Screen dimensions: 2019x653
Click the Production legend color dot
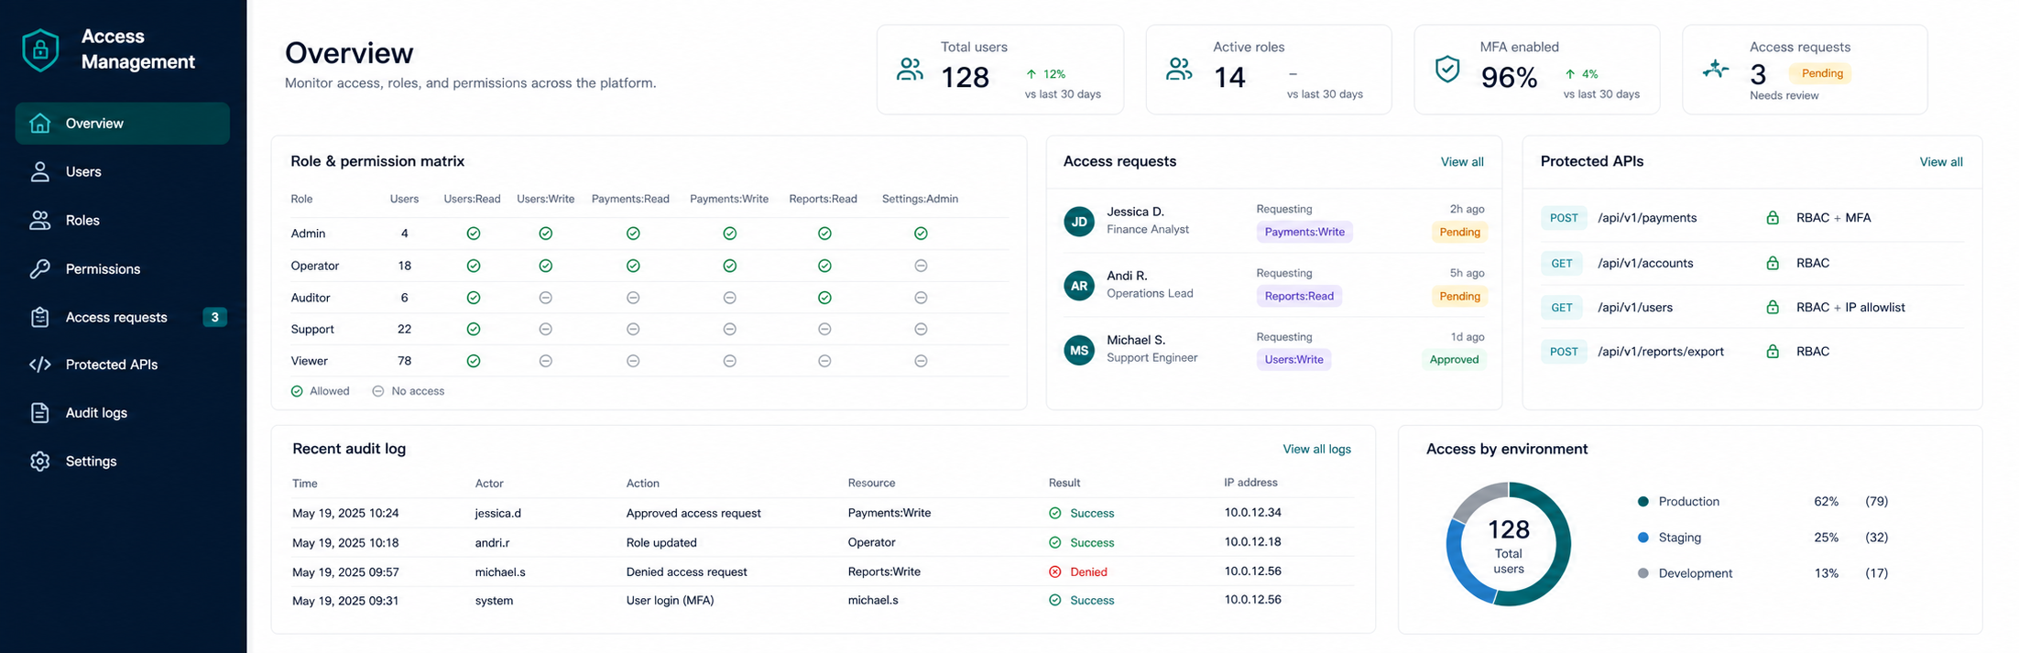tap(1642, 502)
